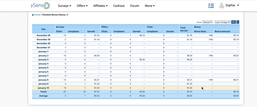Click the $1.16 surveys earned on December 29
The width and height of the screenshot is (257, 107).
[97, 40]
